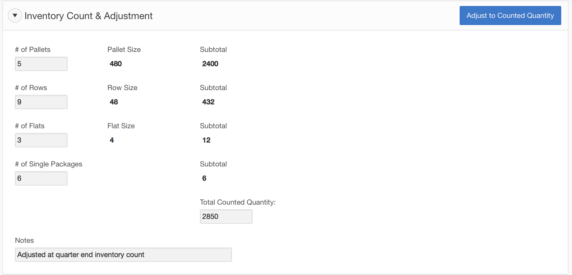Select the # of Rows input field

41,102
